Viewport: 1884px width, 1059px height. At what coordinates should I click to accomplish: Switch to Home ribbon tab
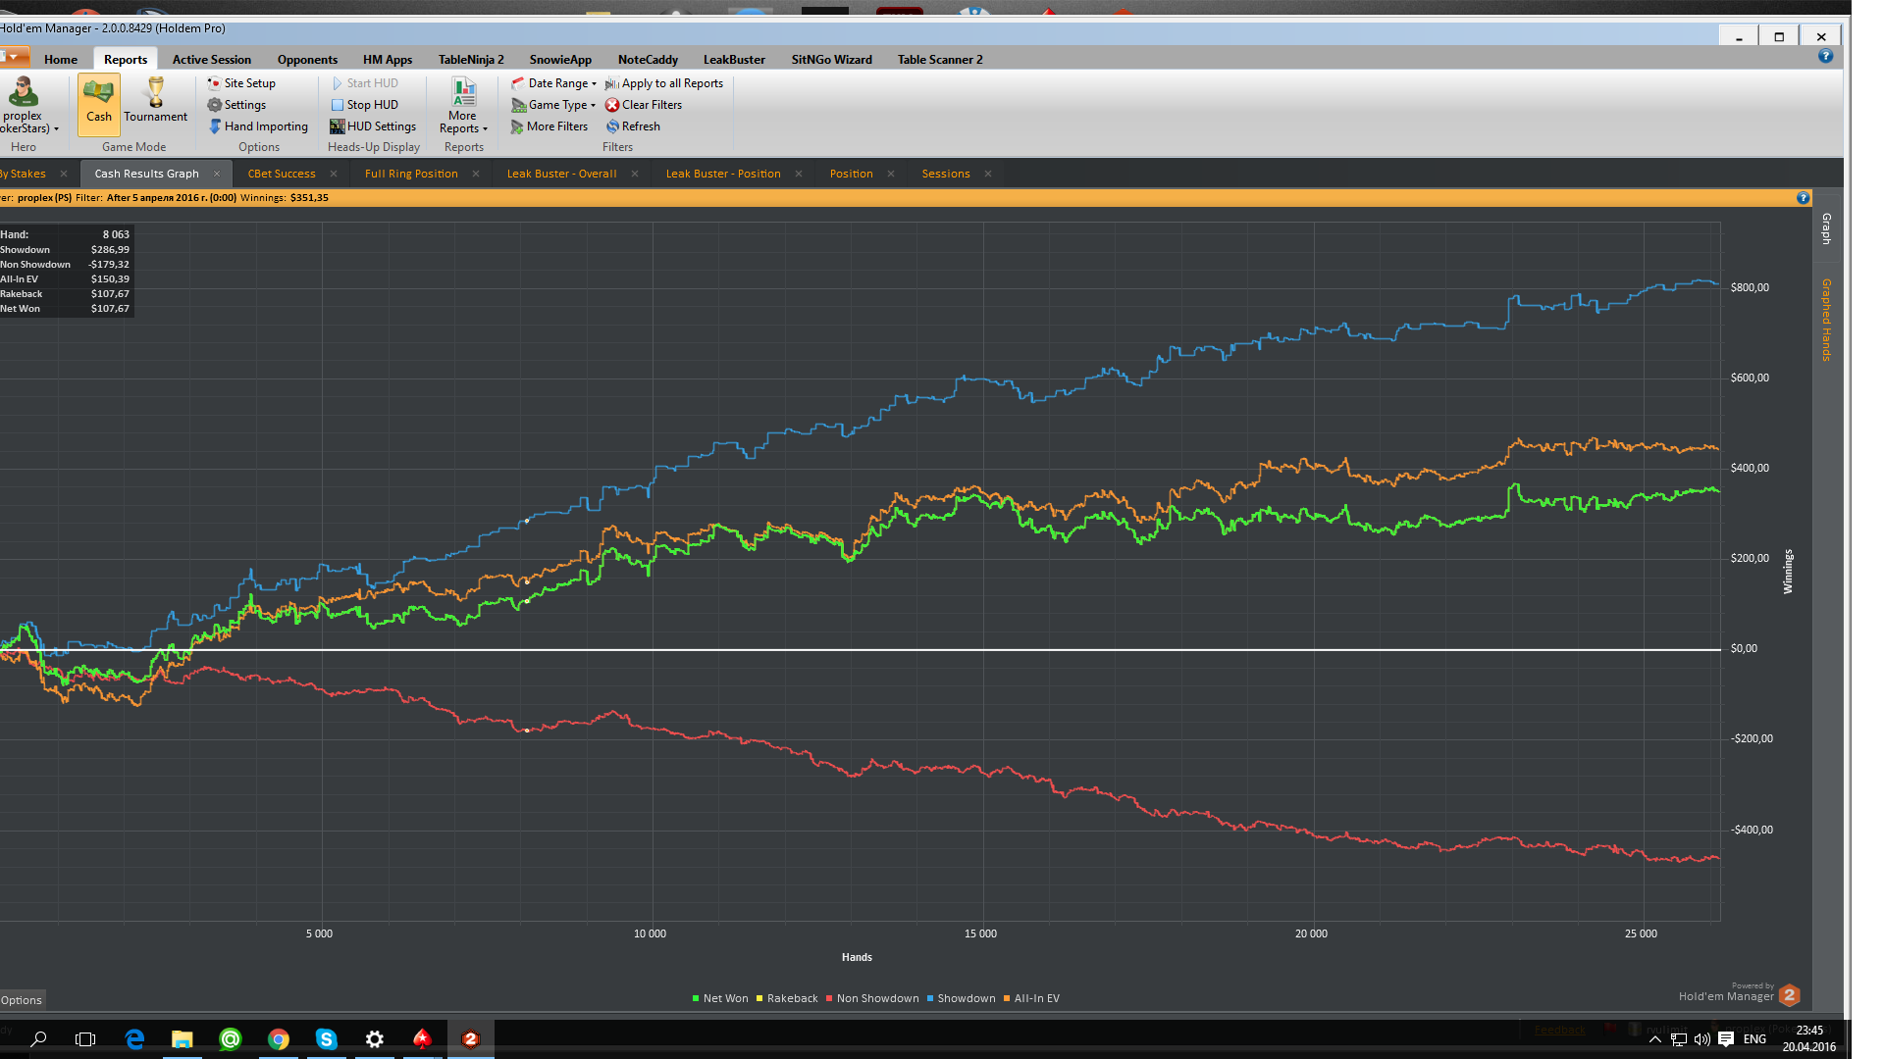click(61, 60)
